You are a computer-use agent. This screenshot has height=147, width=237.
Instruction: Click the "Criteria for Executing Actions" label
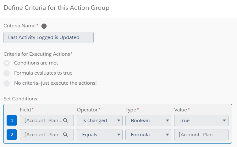[x=37, y=54]
